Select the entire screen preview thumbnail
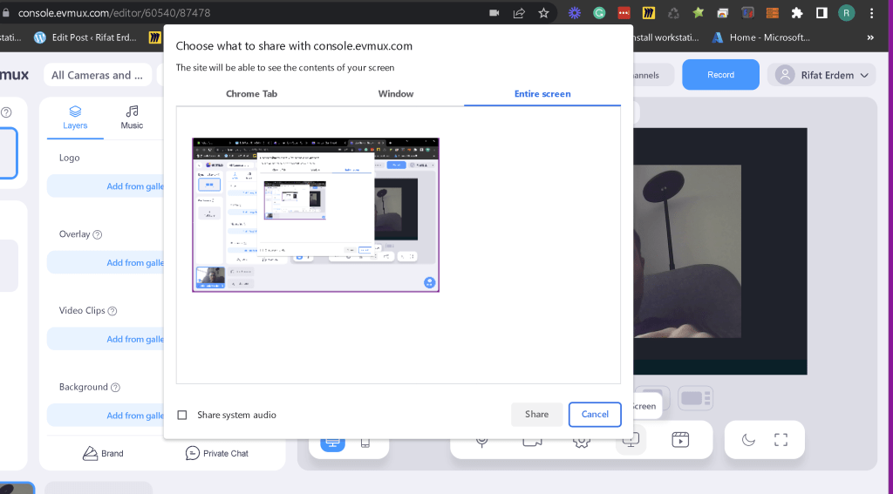This screenshot has width=893, height=494. coord(316,214)
